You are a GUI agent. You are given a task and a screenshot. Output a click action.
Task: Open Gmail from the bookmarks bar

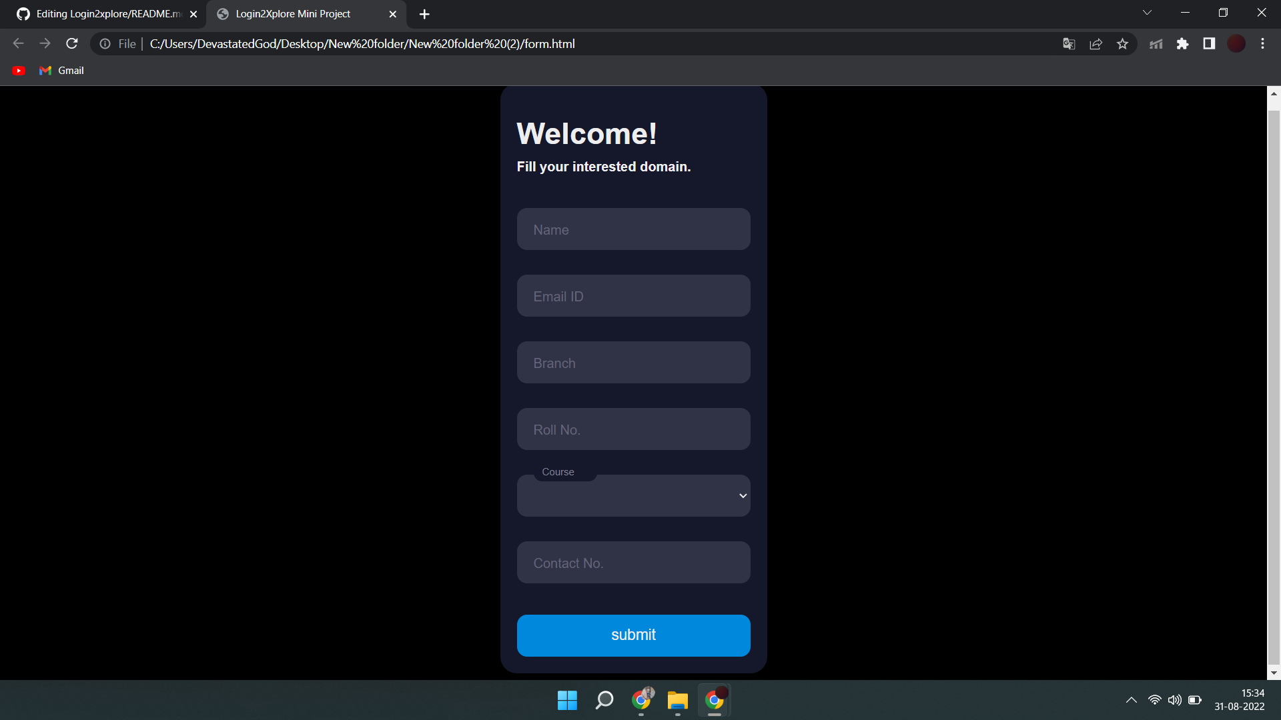coord(61,70)
